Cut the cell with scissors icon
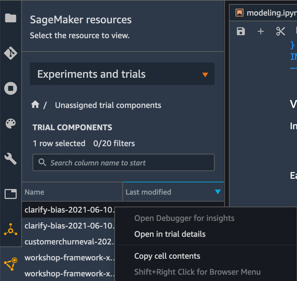This screenshot has width=297, height=281. (280, 31)
